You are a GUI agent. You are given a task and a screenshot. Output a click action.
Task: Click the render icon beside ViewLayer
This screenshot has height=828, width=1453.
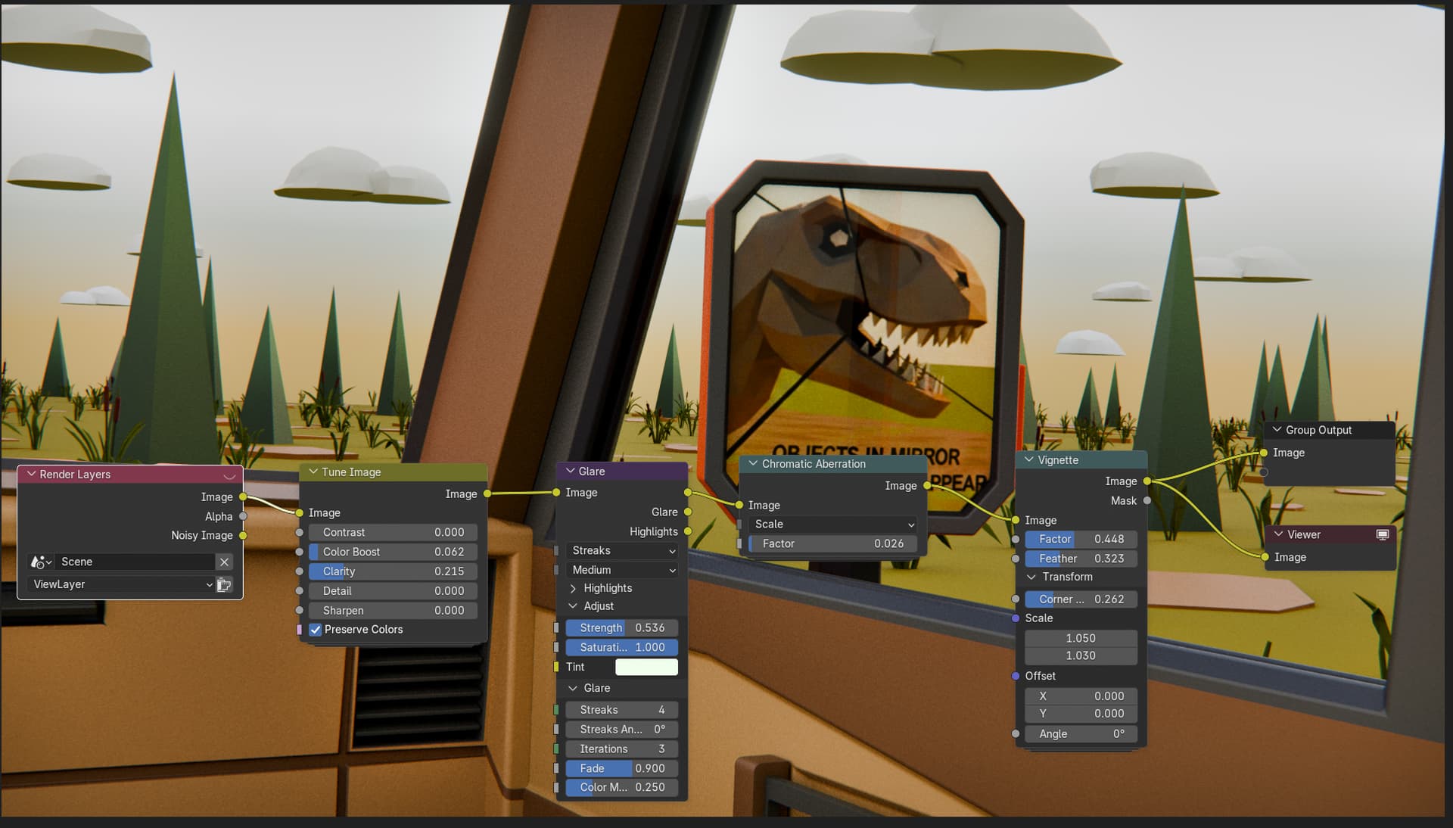pos(224,584)
